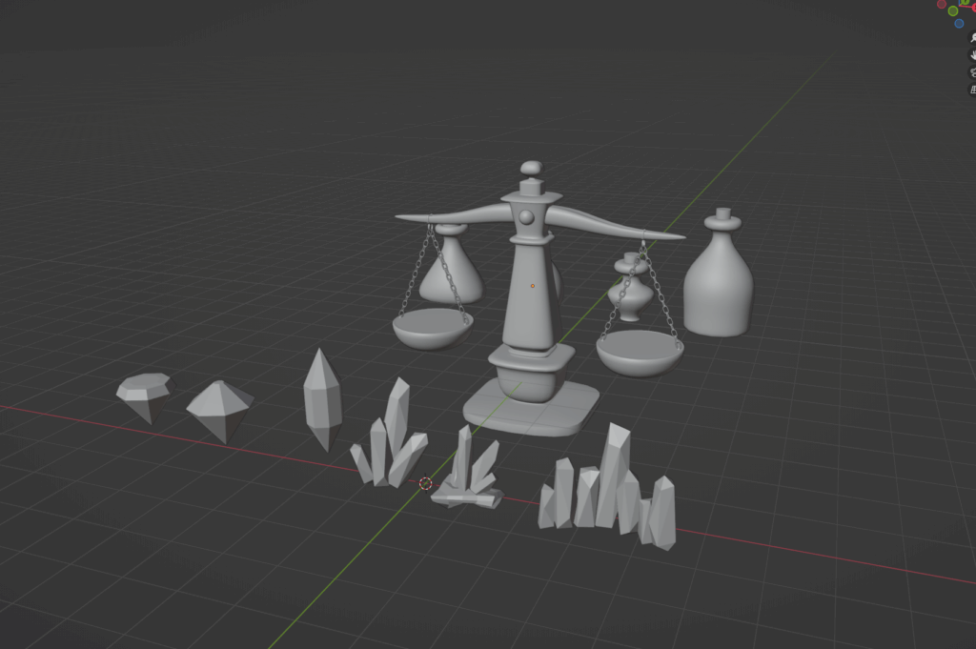Click the left hanging pan of the scale

tap(432, 329)
